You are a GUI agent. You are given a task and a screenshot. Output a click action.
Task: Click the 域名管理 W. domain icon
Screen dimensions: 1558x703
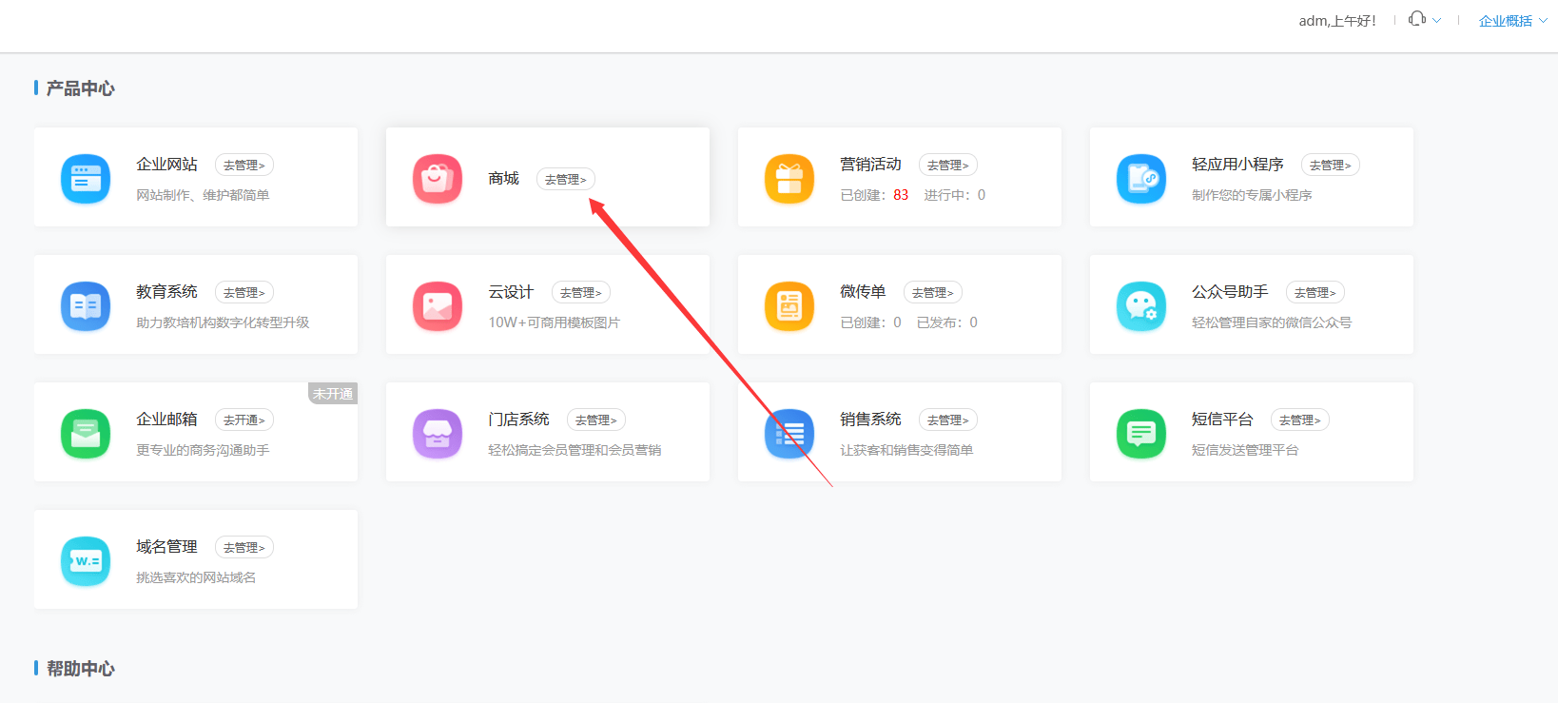point(86,560)
